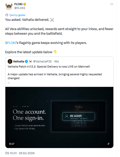Open the @FLOKI handle

click(x=20, y=8)
